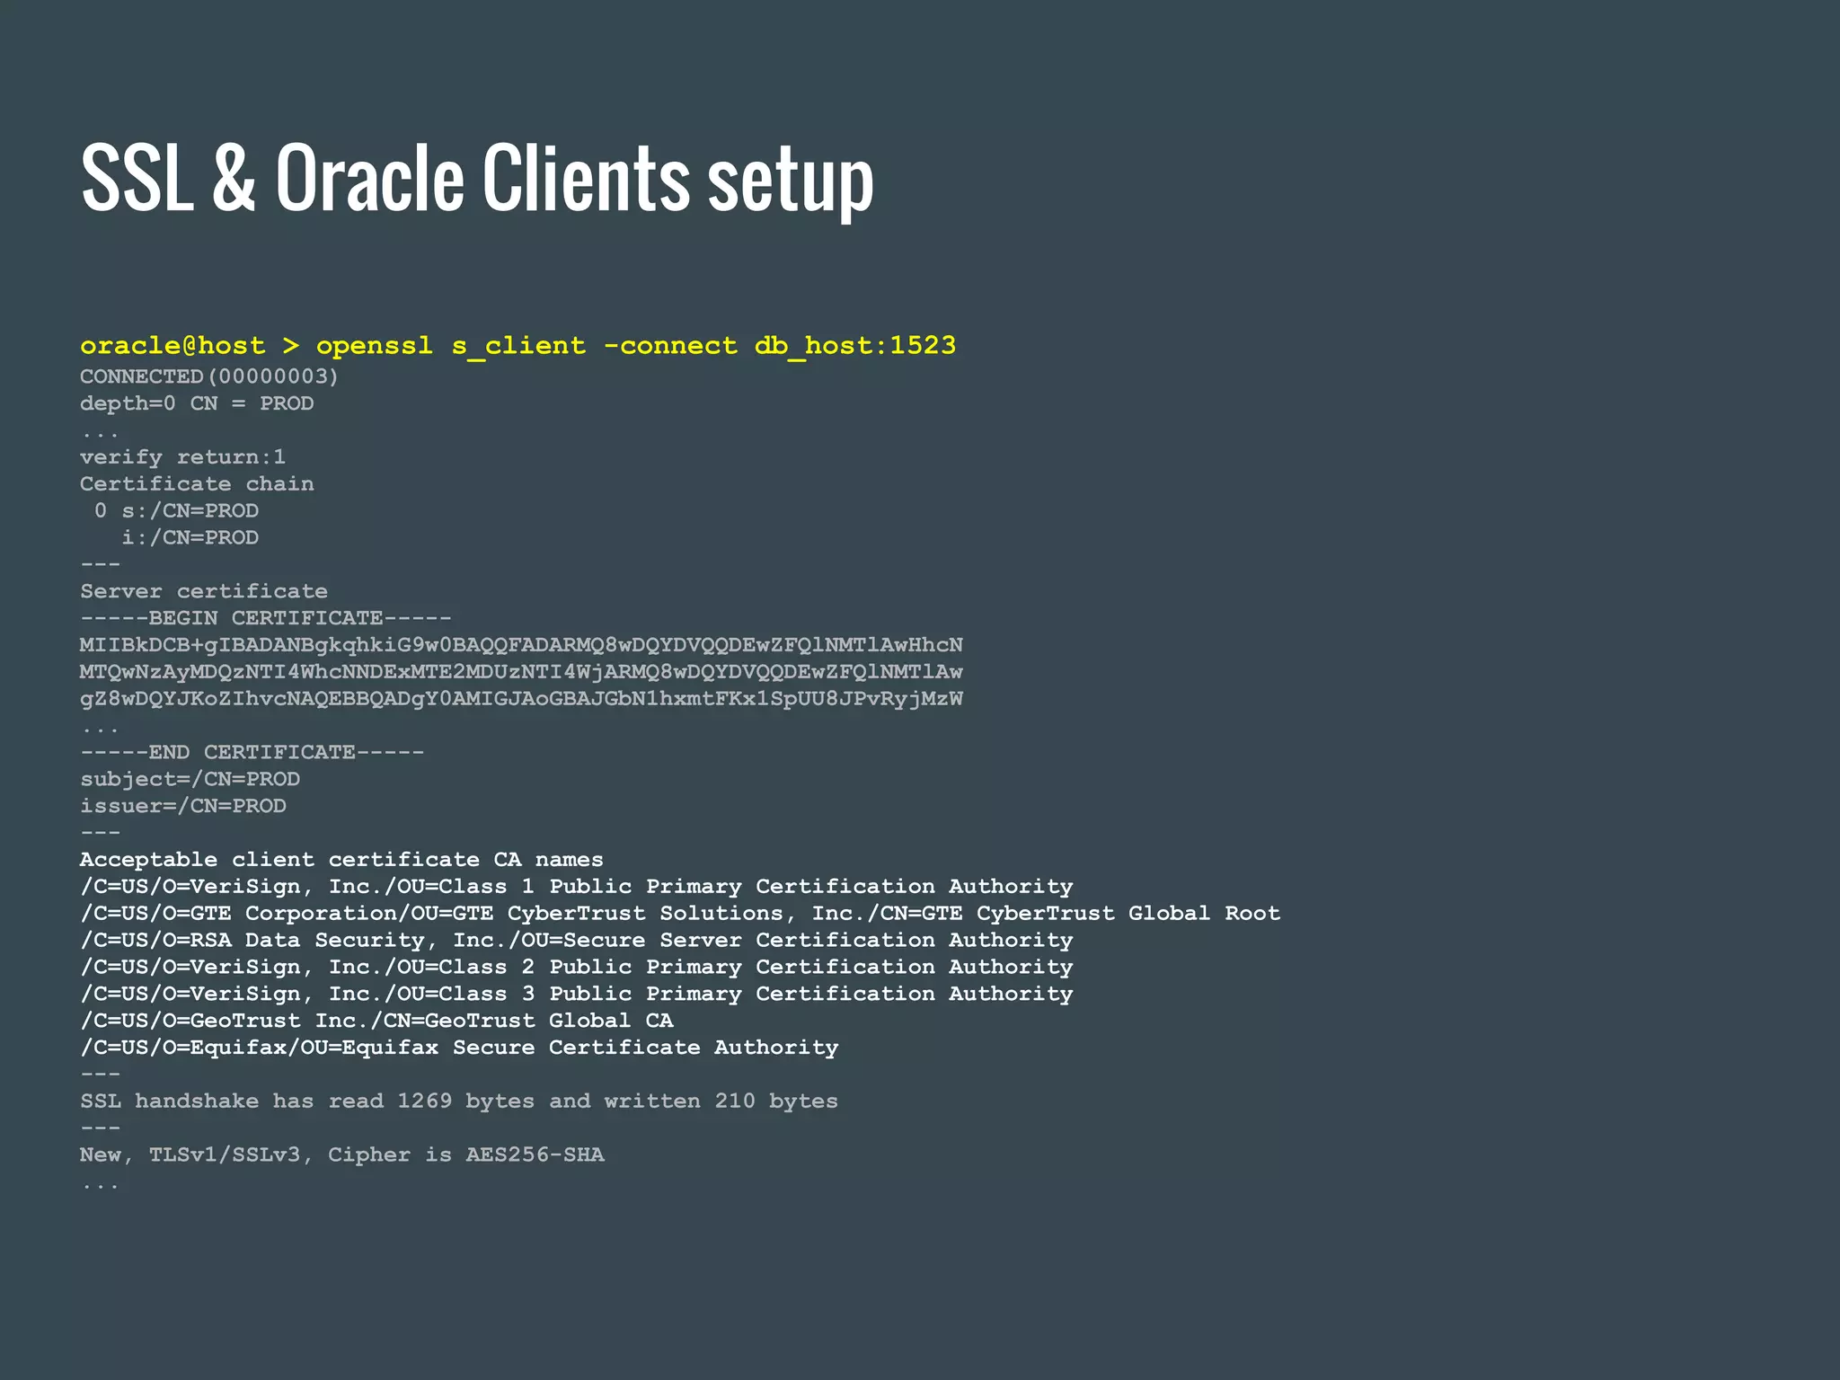1840x1380 pixels.
Task: Click the GTE CyberTrust Global Root line
Action: 680,914
